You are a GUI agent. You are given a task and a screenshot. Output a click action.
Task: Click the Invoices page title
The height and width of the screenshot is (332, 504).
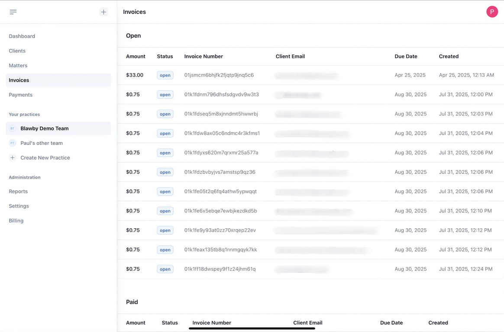(x=134, y=12)
